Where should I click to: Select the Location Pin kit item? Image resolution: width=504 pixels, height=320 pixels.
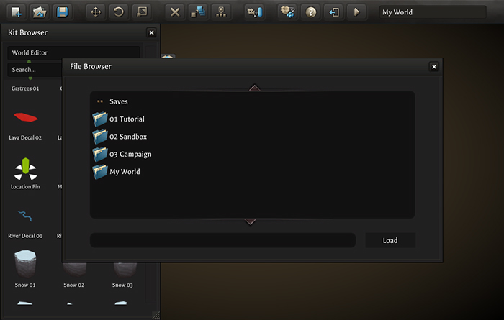point(25,173)
